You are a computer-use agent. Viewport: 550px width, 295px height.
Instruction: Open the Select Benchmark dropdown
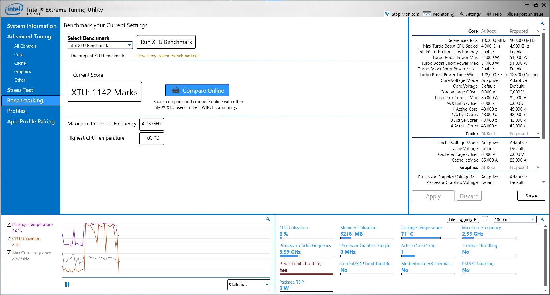pyautogui.click(x=100, y=45)
